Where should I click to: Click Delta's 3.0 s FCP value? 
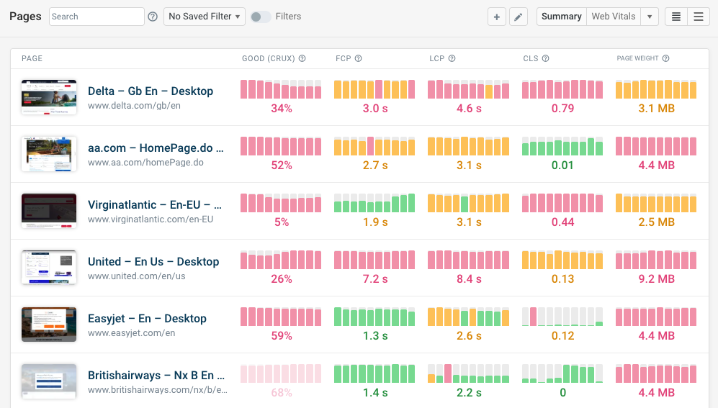tap(375, 109)
